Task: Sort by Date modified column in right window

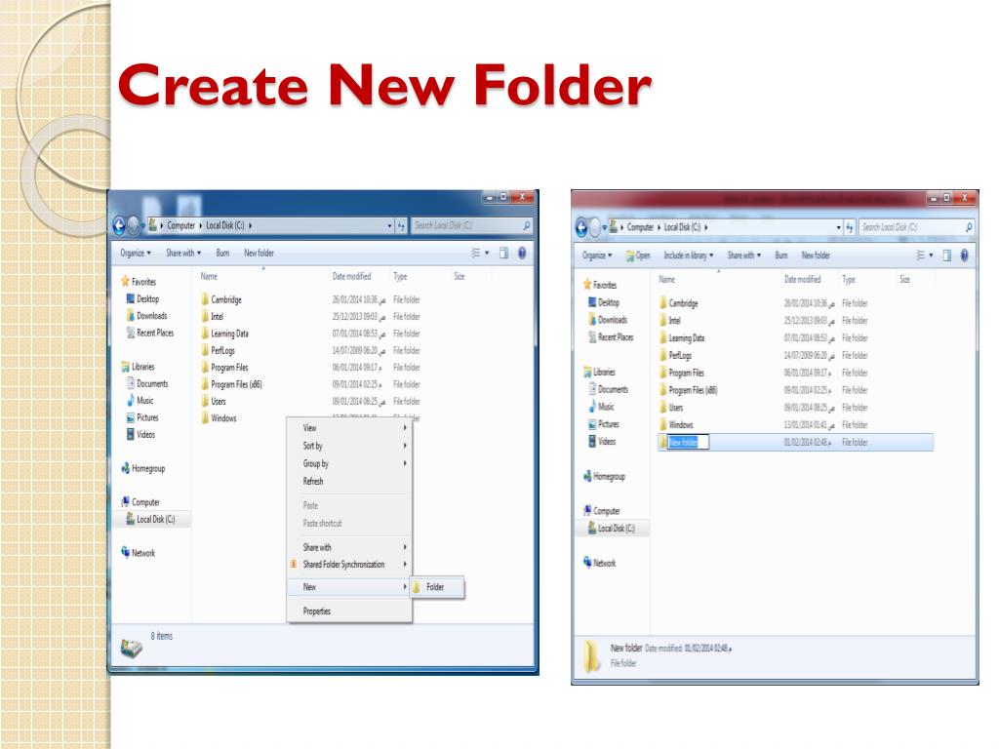Action: point(802,280)
